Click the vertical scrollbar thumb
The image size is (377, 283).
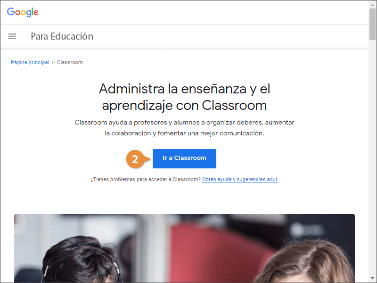(372, 24)
